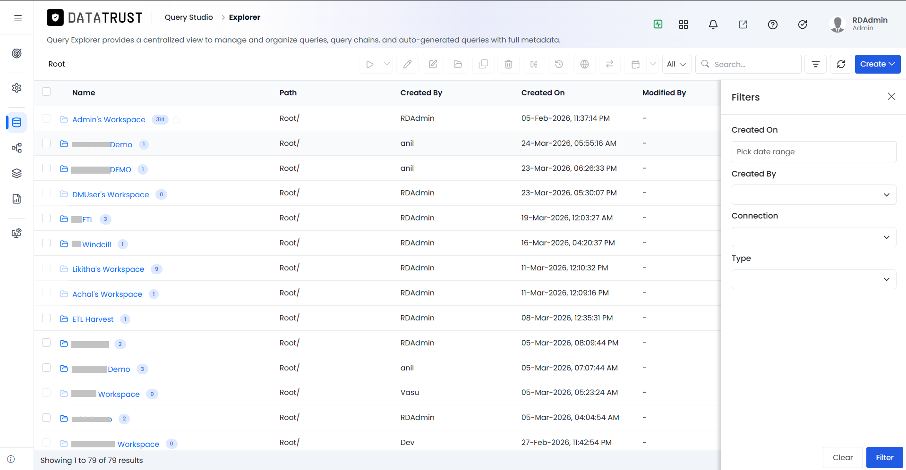The image size is (906, 470).
Task: Open Likitha's Workspace folder link
Action: tap(108, 269)
